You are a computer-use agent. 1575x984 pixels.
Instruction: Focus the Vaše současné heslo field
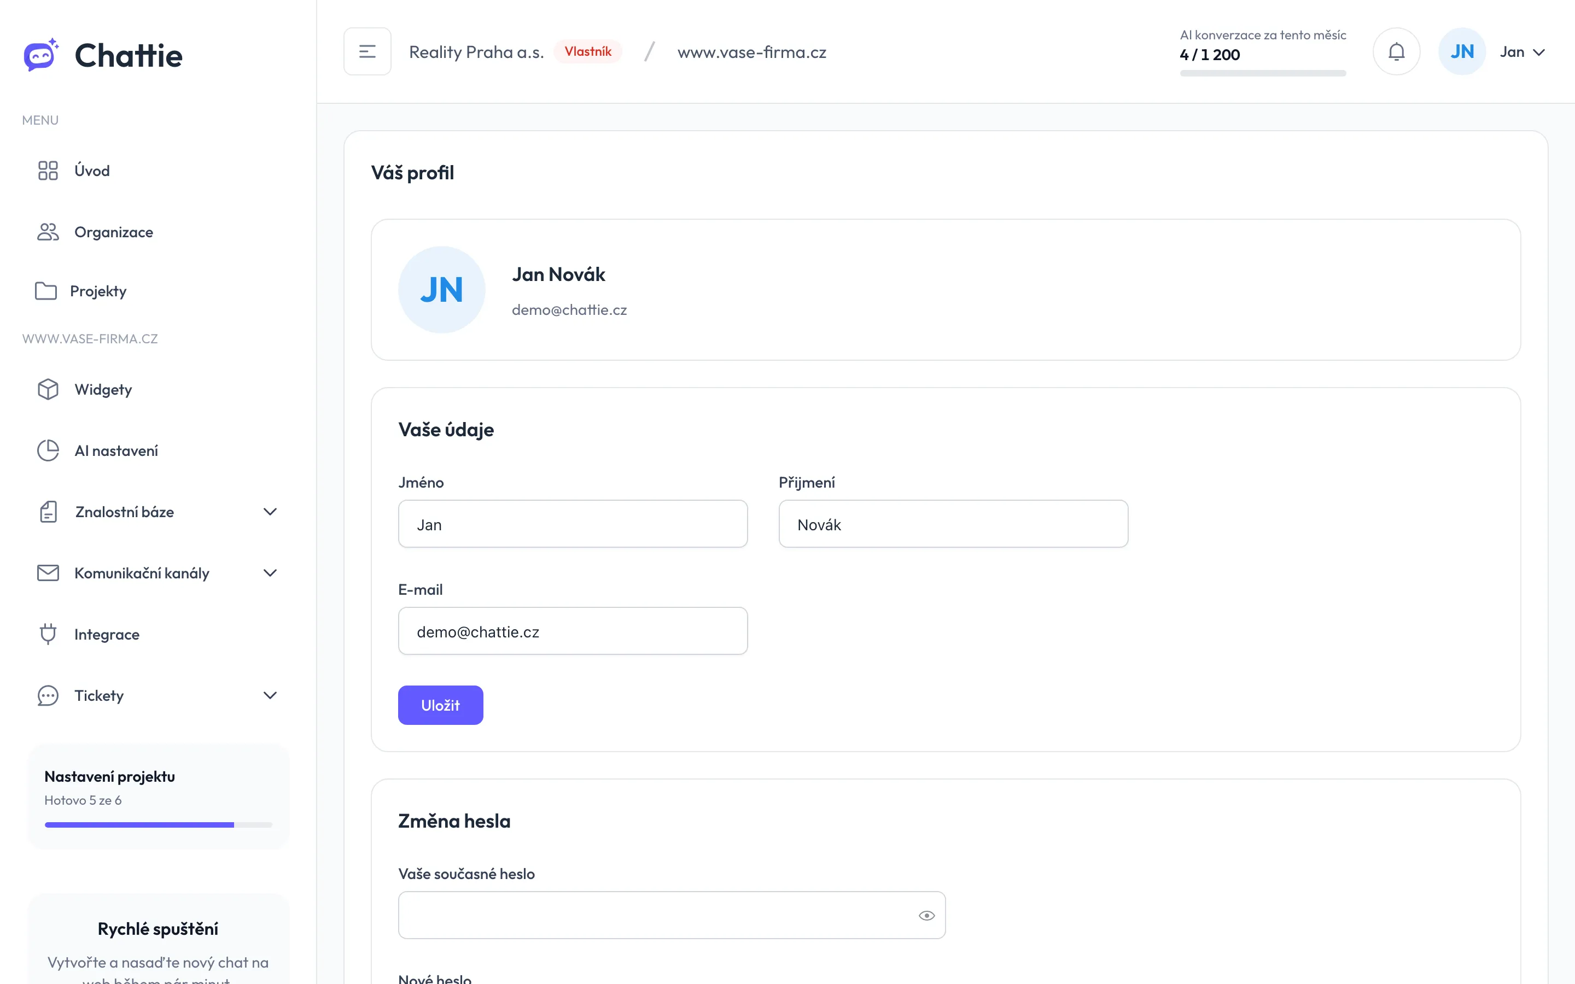[672, 915]
